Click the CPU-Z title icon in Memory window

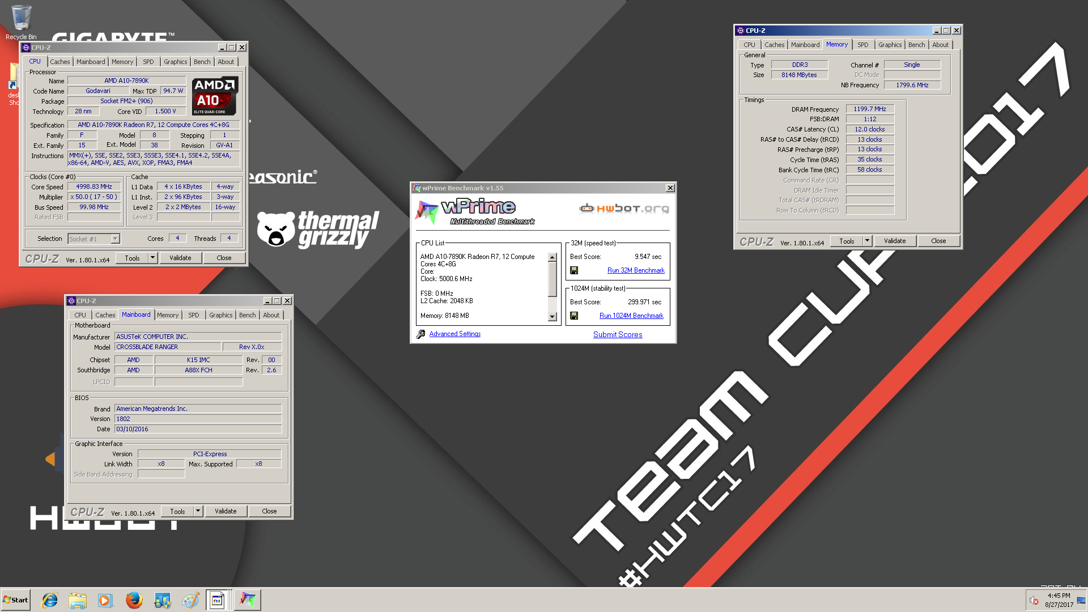click(x=740, y=31)
